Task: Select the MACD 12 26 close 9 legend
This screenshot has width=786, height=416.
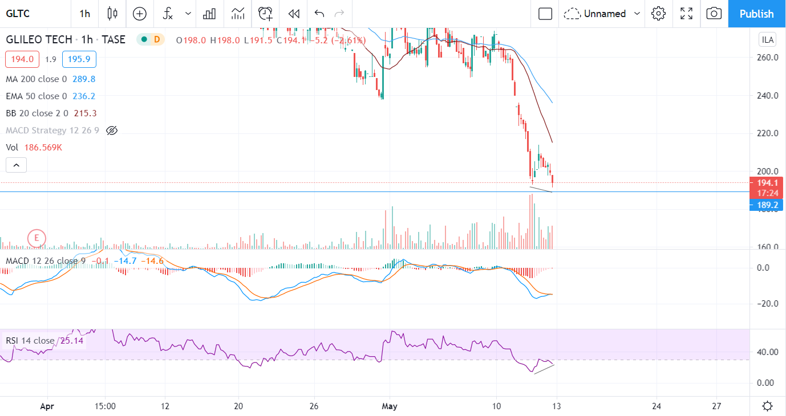Action: tap(46, 261)
